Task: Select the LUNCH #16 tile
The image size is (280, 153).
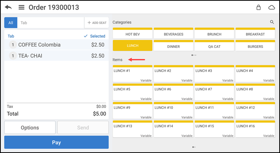Action: pos(255,129)
